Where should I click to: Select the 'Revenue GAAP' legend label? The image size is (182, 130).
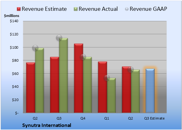pyautogui.click(x=149, y=9)
